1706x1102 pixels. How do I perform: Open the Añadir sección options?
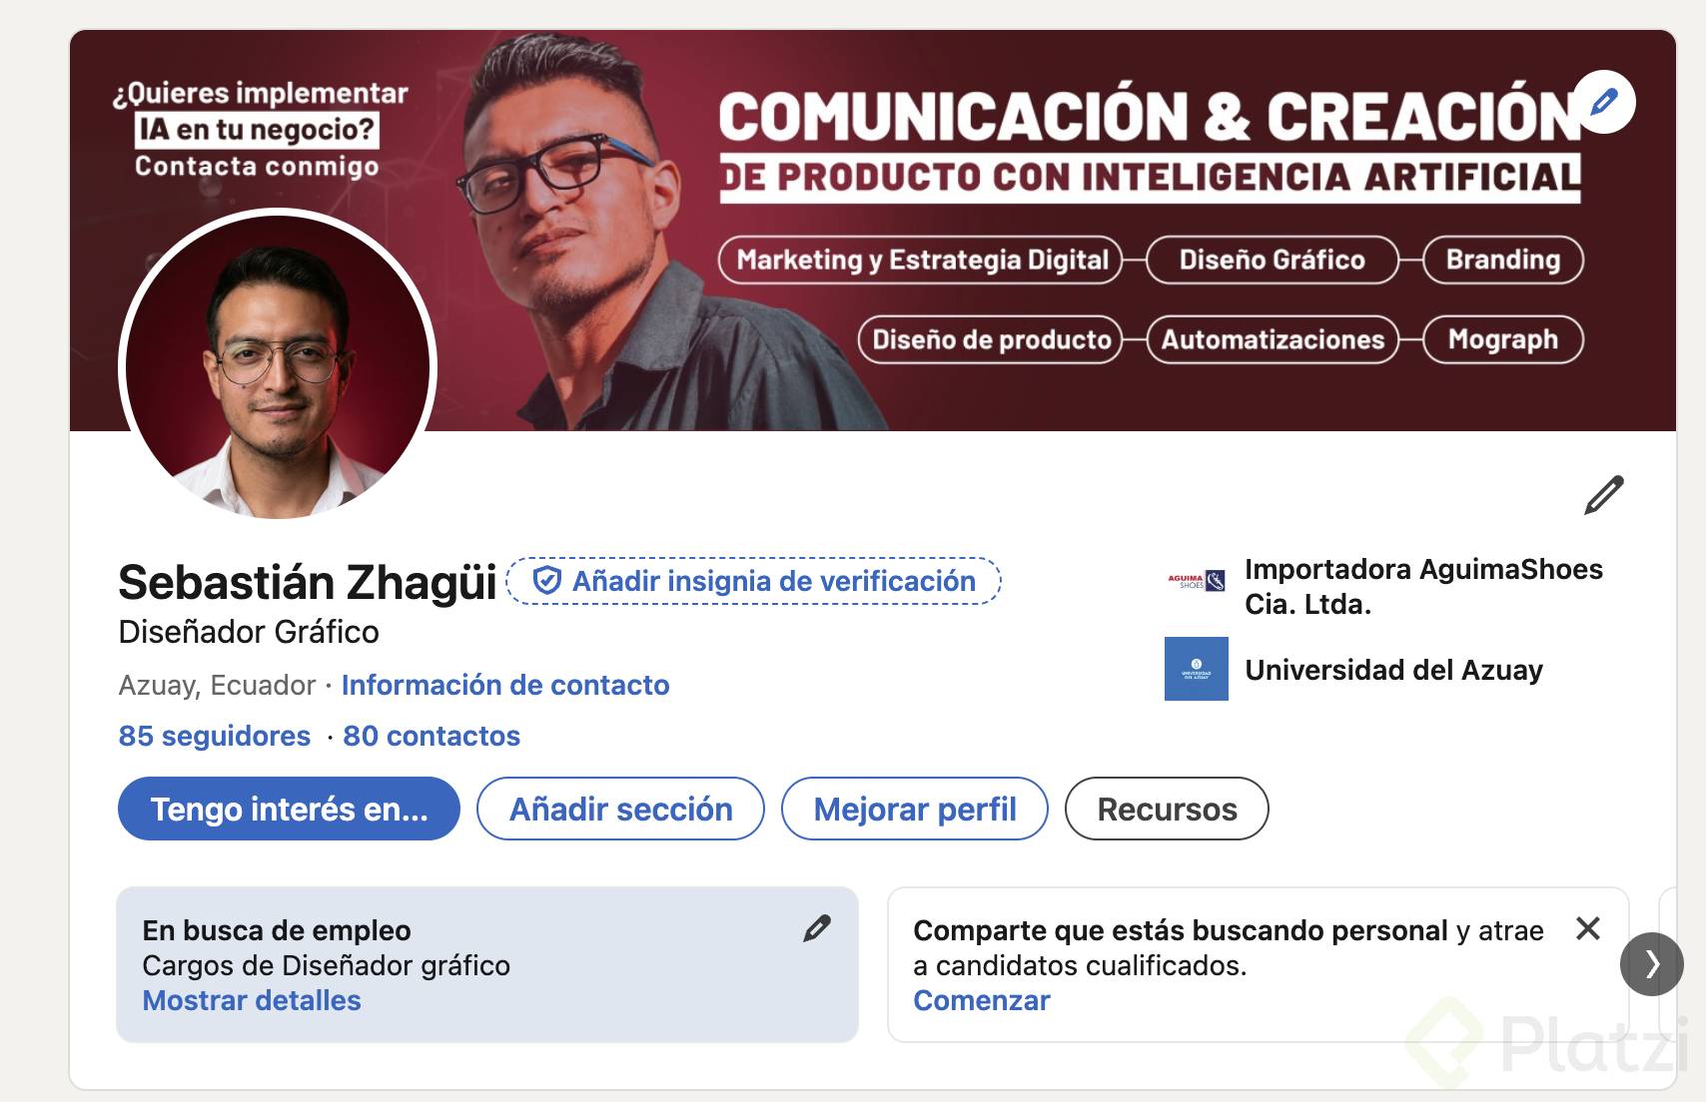620,809
